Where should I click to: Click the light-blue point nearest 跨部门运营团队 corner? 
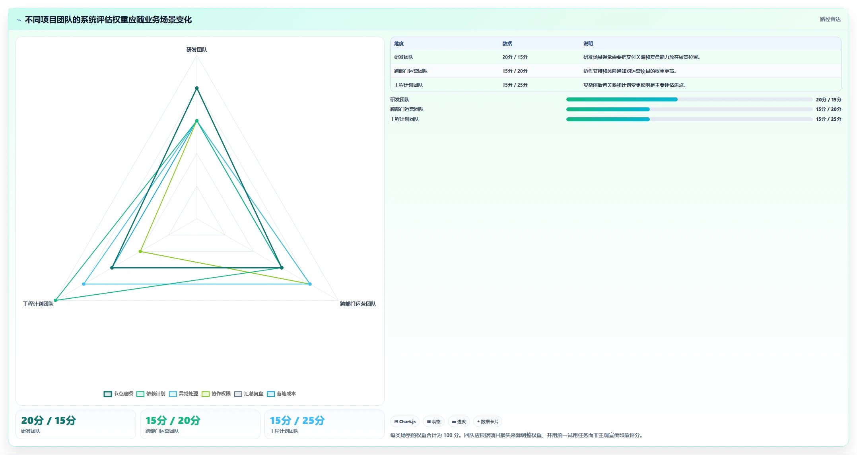point(310,284)
